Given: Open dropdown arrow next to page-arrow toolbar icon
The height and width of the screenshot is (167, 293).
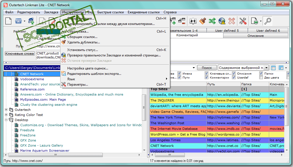Looking at the screenshot, I should [261, 21].
